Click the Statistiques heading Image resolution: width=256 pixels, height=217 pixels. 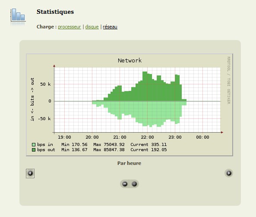point(55,12)
